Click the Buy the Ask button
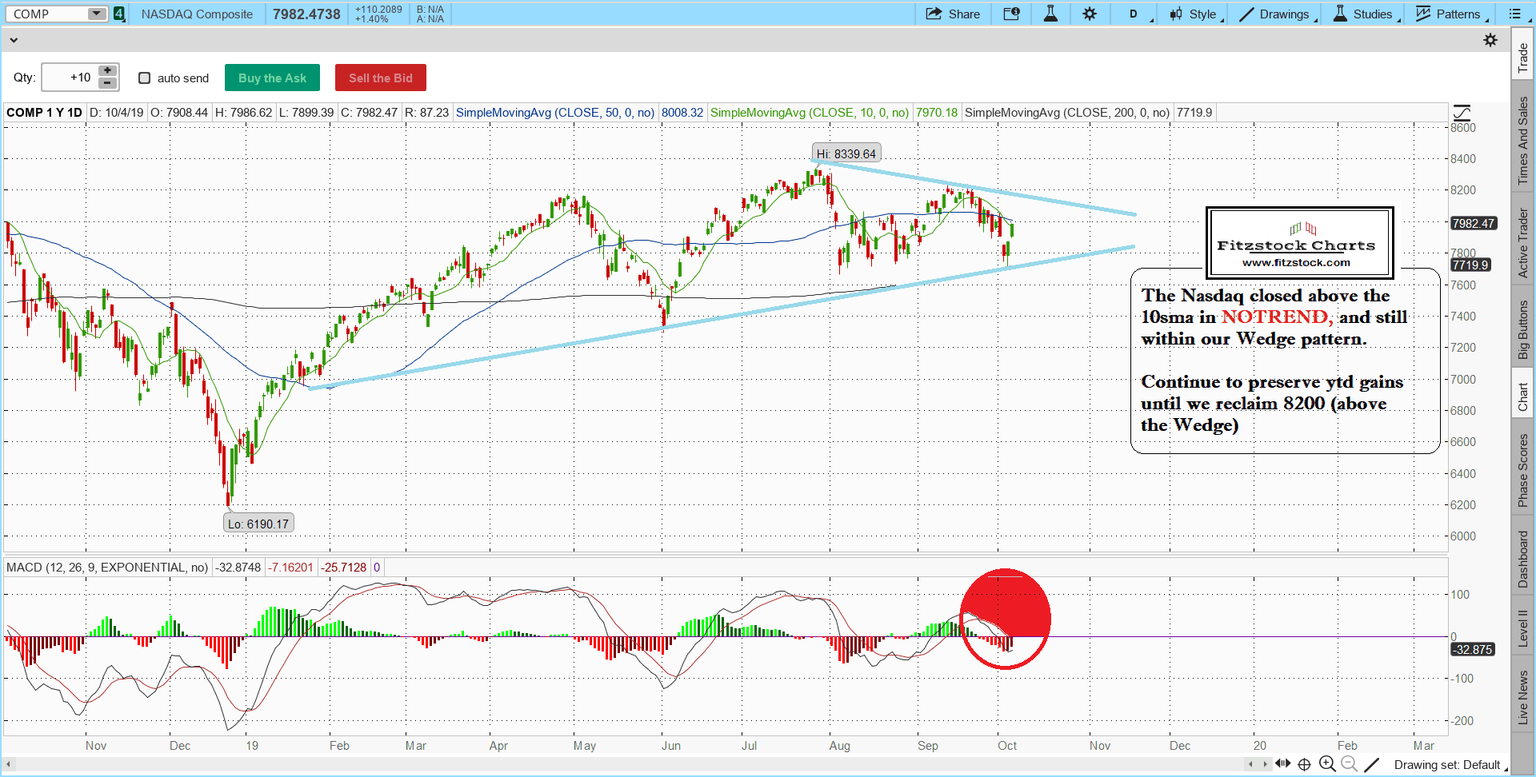The width and height of the screenshot is (1536, 777). click(272, 78)
